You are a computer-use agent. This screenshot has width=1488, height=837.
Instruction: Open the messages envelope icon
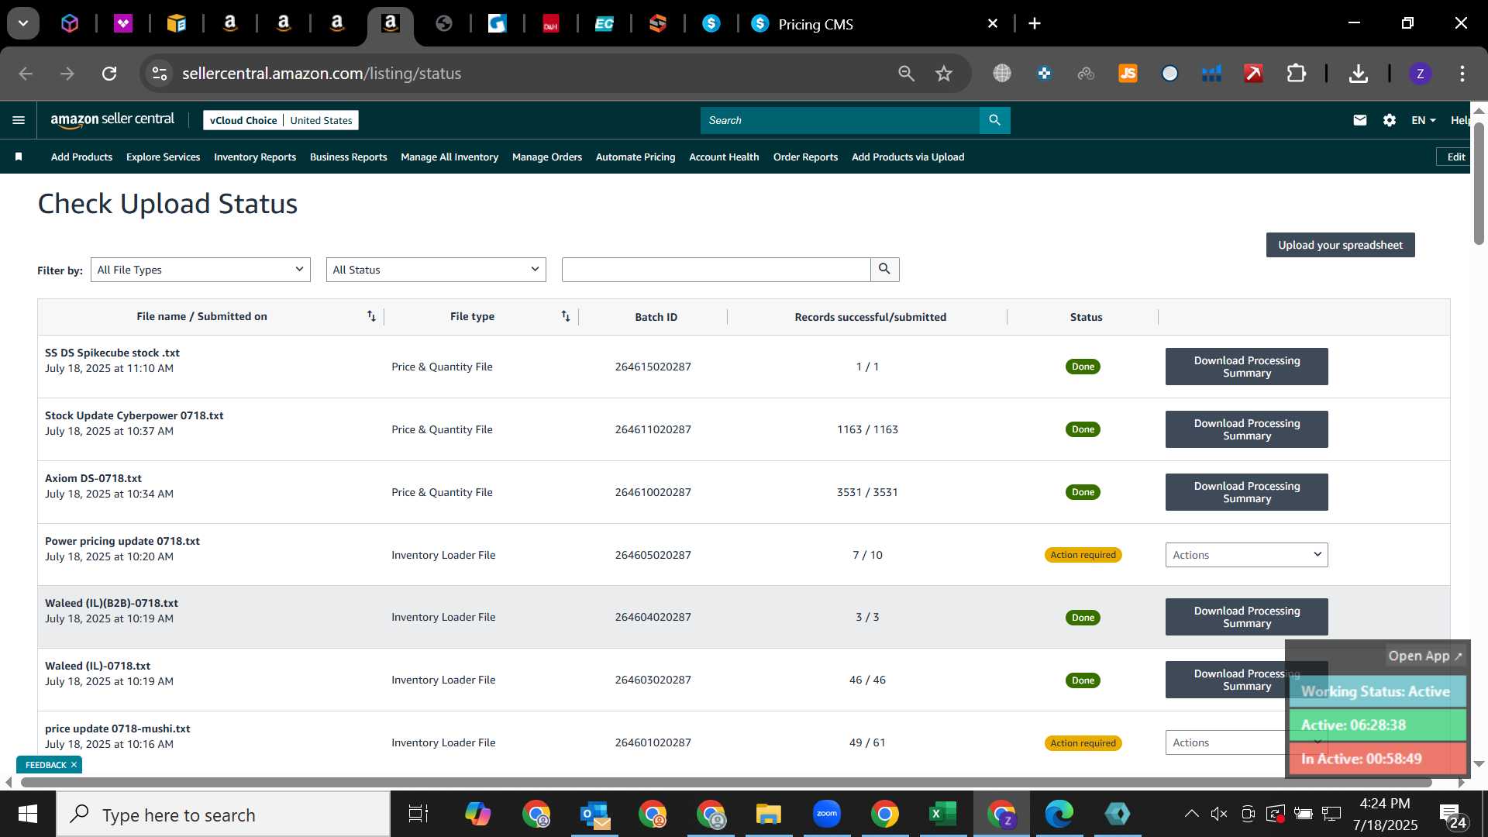(x=1359, y=120)
